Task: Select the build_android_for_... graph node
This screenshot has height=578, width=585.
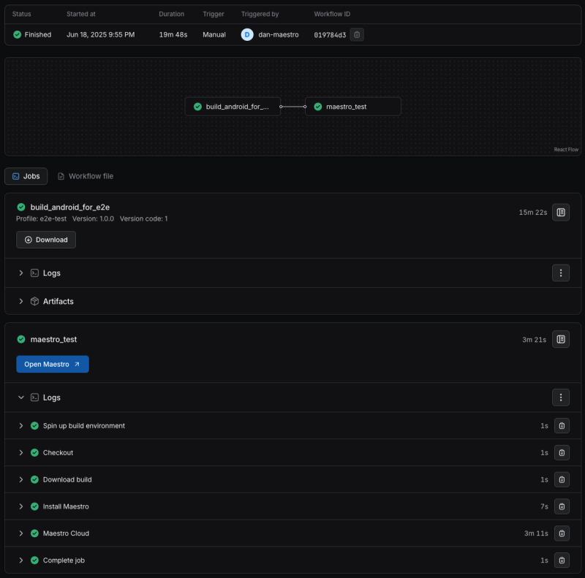Action: click(x=233, y=107)
